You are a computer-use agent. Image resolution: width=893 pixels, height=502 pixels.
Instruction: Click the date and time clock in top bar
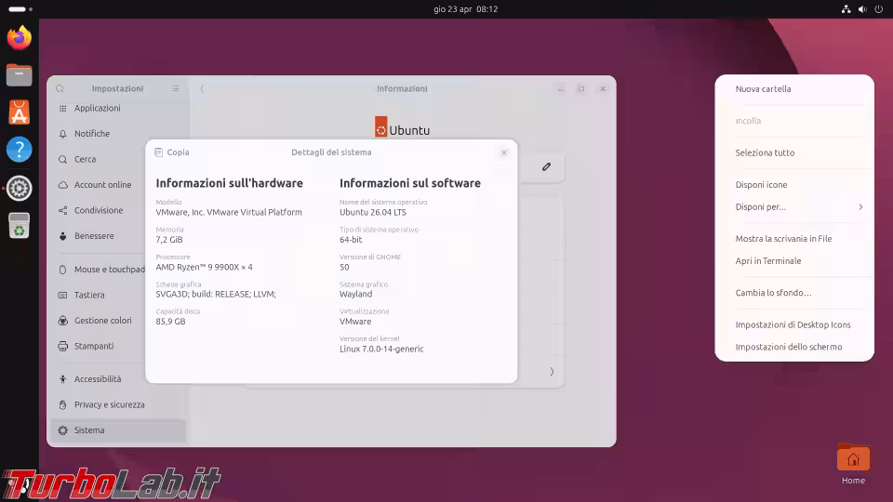tap(465, 9)
